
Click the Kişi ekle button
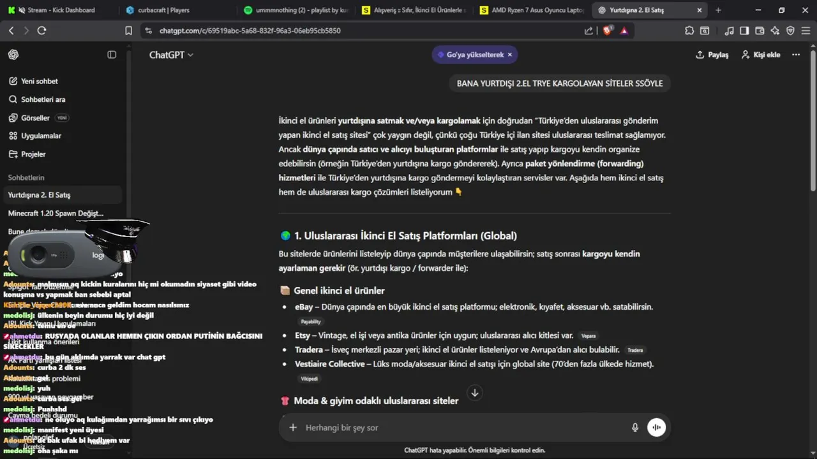click(x=761, y=55)
